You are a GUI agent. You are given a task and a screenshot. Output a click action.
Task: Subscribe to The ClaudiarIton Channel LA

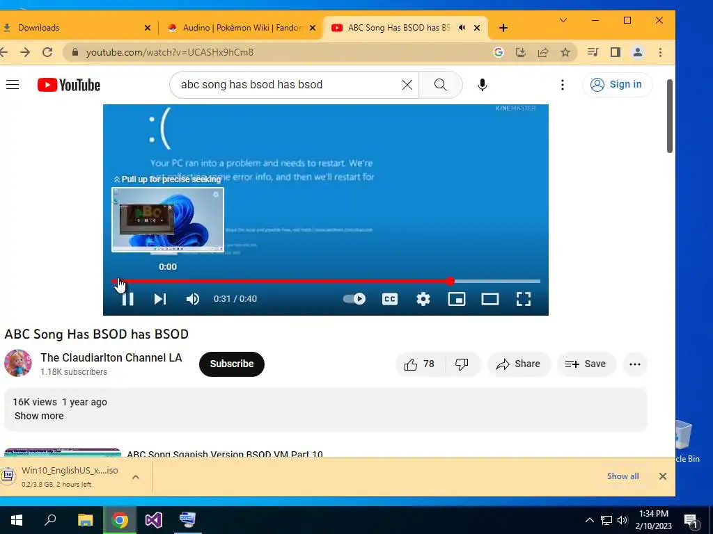pyautogui.click(x=231, y=364)
